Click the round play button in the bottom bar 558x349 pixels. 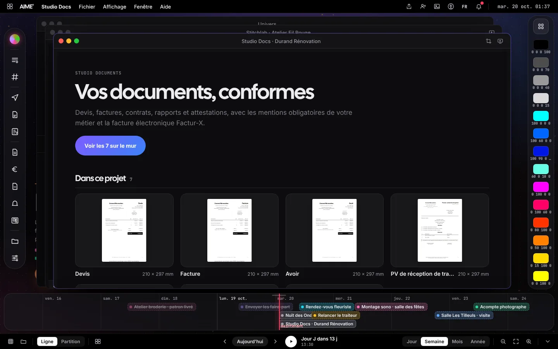[291, 342]
